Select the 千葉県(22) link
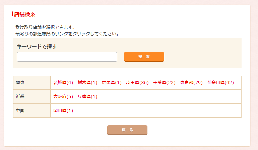Viewport: 258px width, 150px height. (x=164, y=83)
